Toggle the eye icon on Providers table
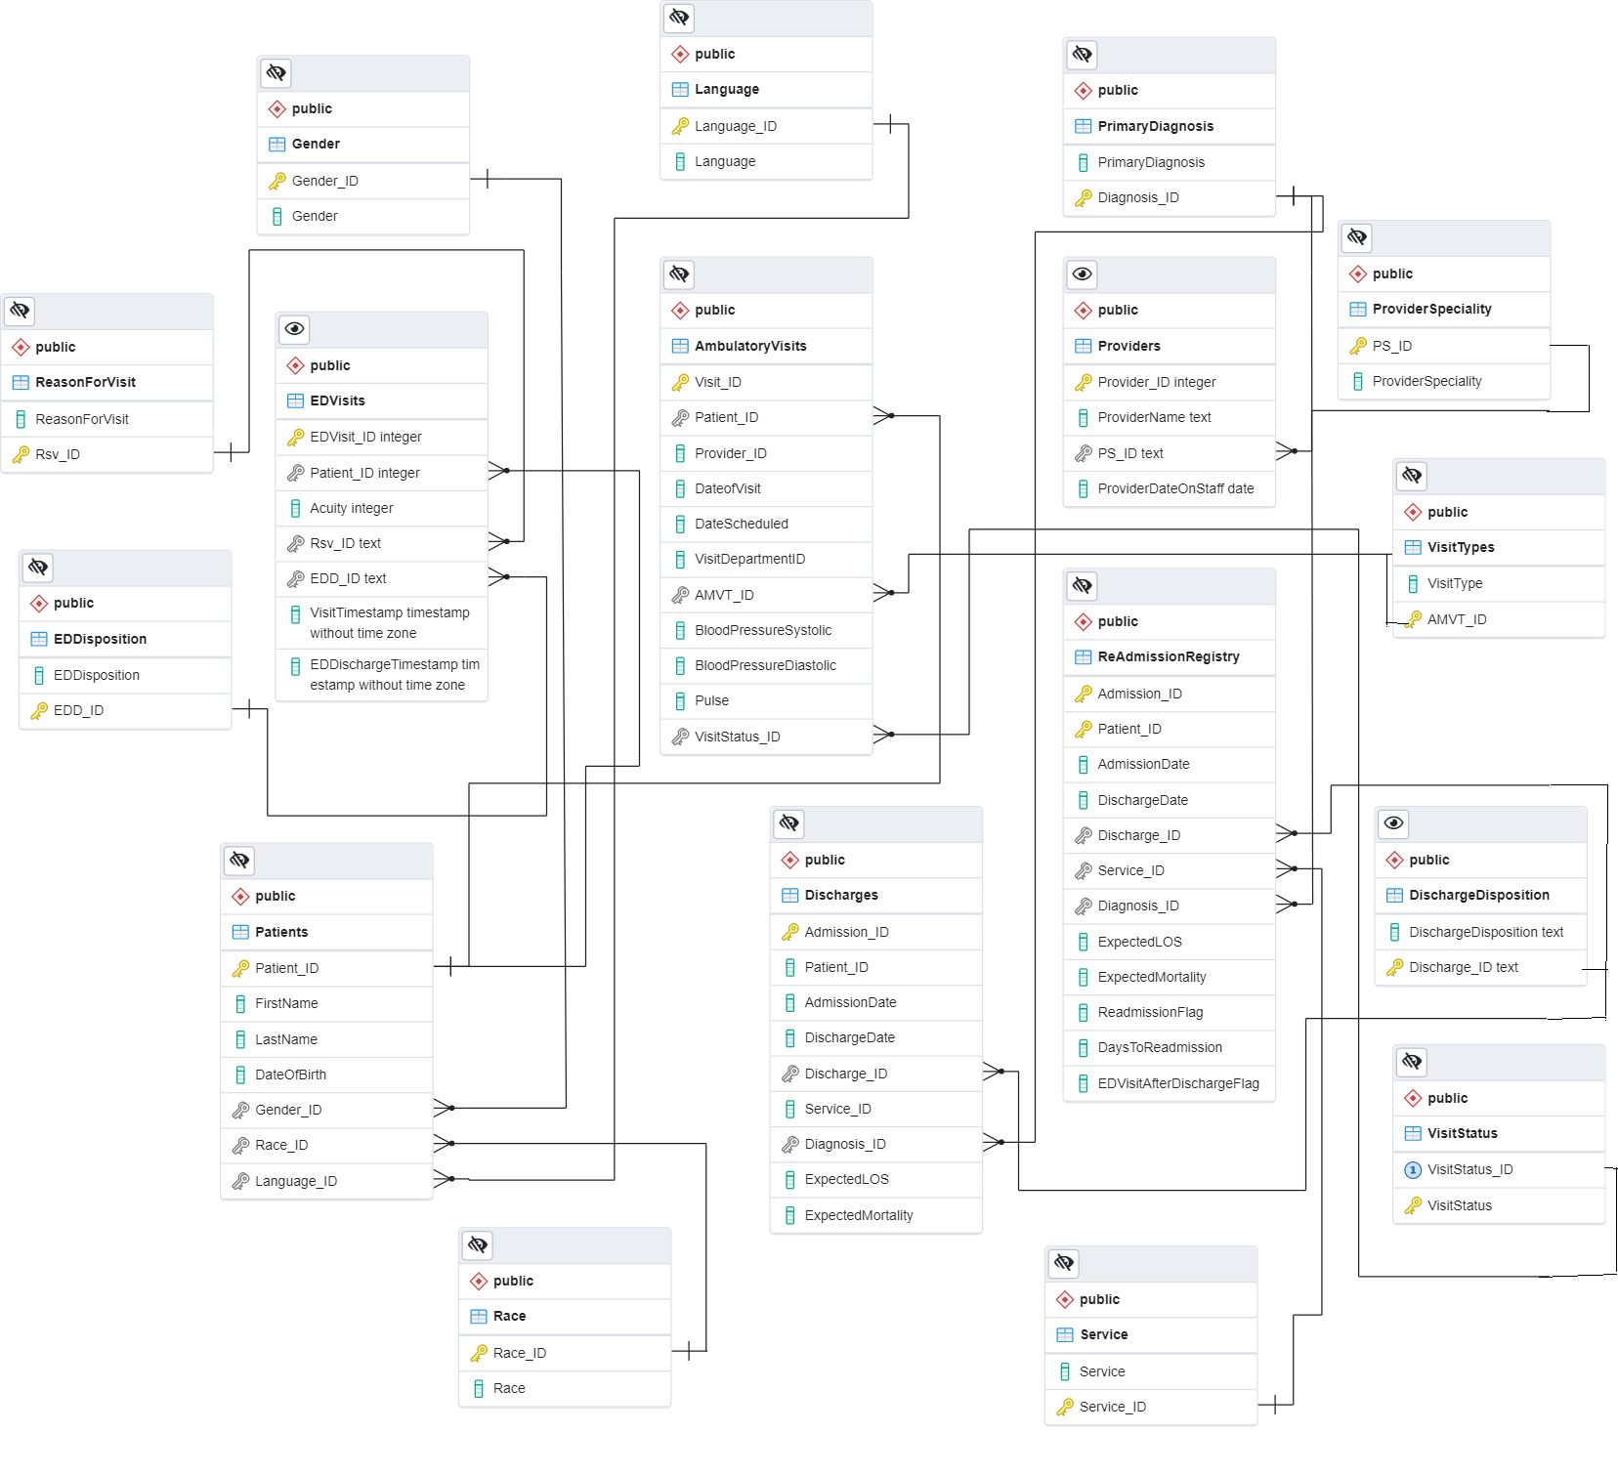 pyautogui.click(x=1081, y=274)
